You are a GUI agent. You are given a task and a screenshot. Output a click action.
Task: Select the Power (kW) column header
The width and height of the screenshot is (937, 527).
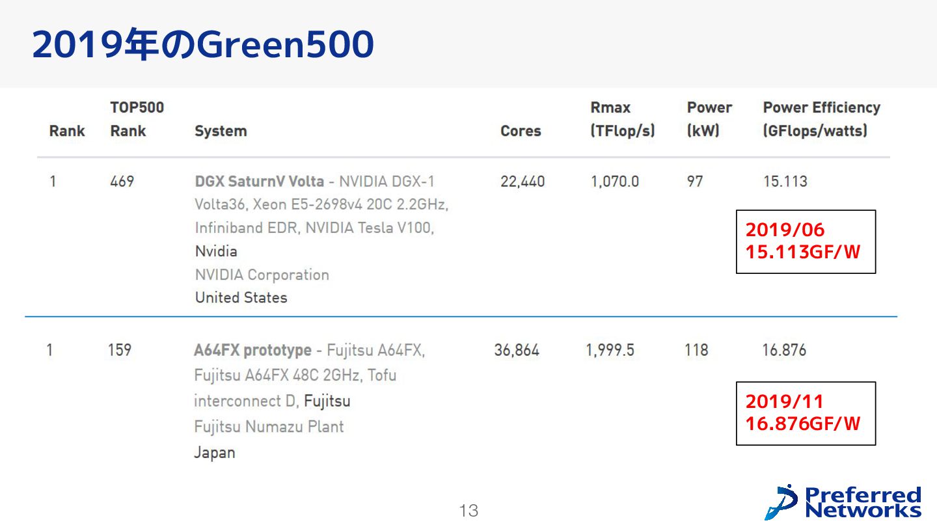pyautogui.click(x=709, y=119)
